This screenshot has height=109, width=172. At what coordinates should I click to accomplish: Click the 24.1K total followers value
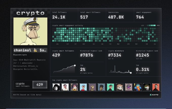pyautogui.click(x=59, y=17)
